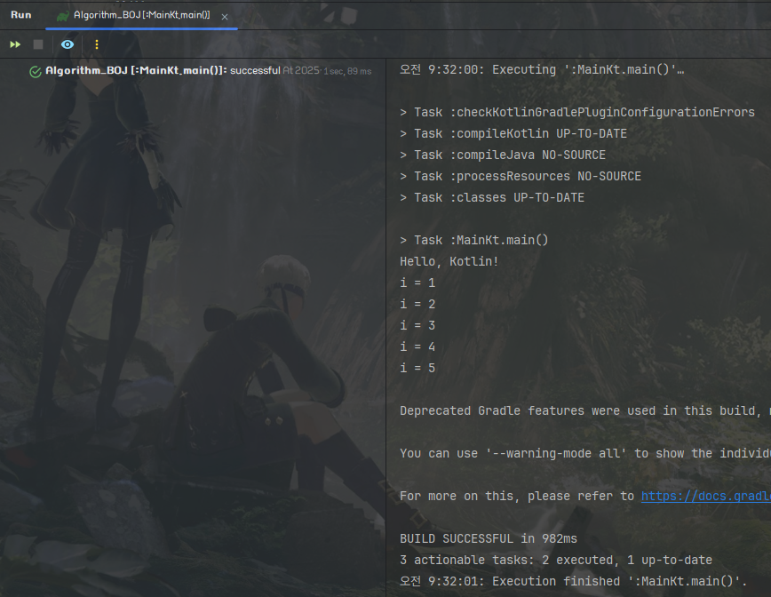Click the '1 sec, 89 ms' duration text
The width and height of the screenshot is (771, 597).
pos(347,71)
